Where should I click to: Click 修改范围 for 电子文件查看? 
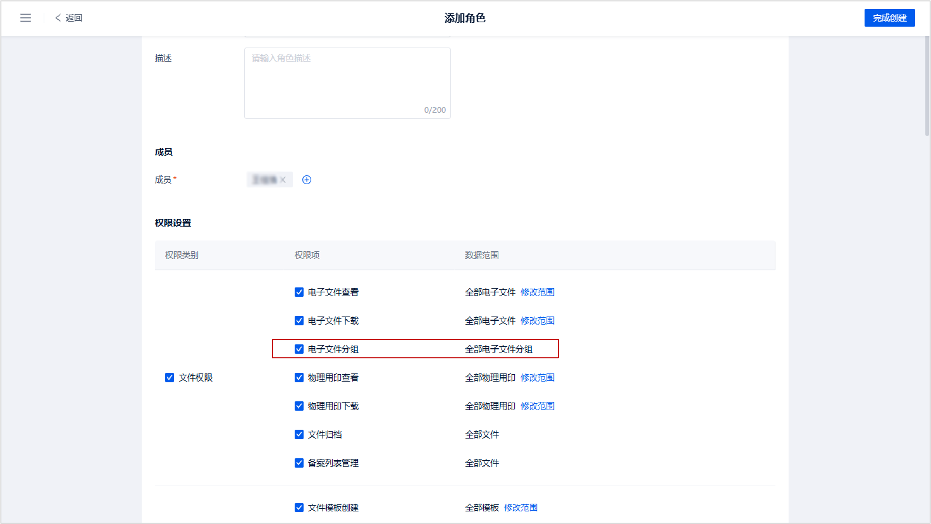coord(537,292)
